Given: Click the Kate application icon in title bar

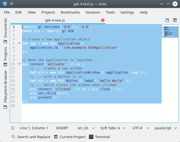Looking at the screenshot, I should (5, 4).
